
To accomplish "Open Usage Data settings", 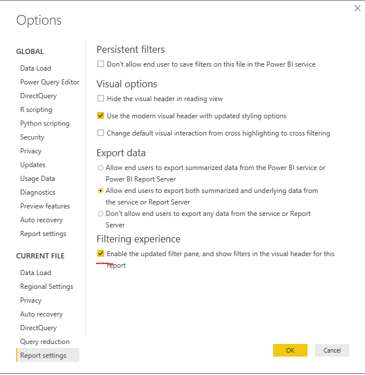I will pos(37,179).
